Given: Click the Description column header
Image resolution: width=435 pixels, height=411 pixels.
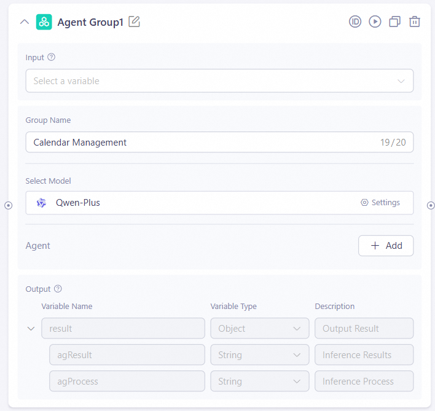Looking at the screenshot, I should (x=335, y=306).
